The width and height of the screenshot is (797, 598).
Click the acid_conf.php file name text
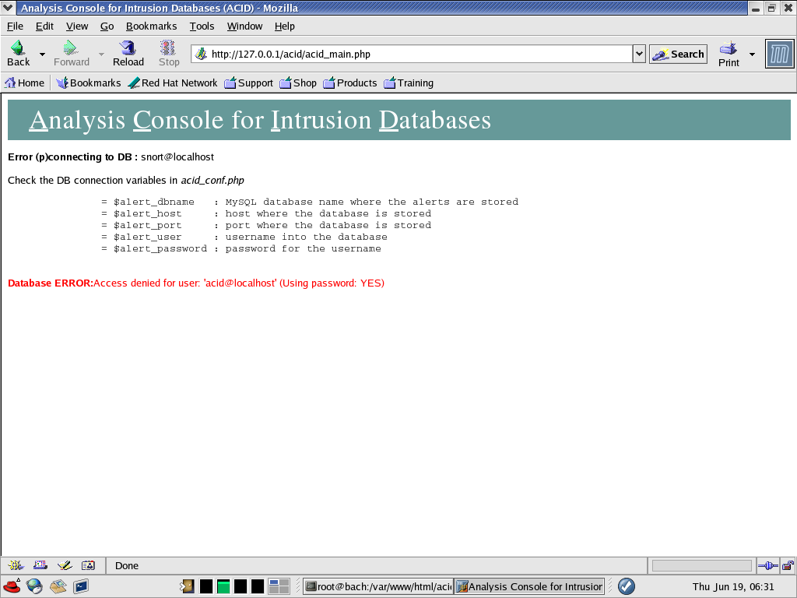[x=212, y=181]
